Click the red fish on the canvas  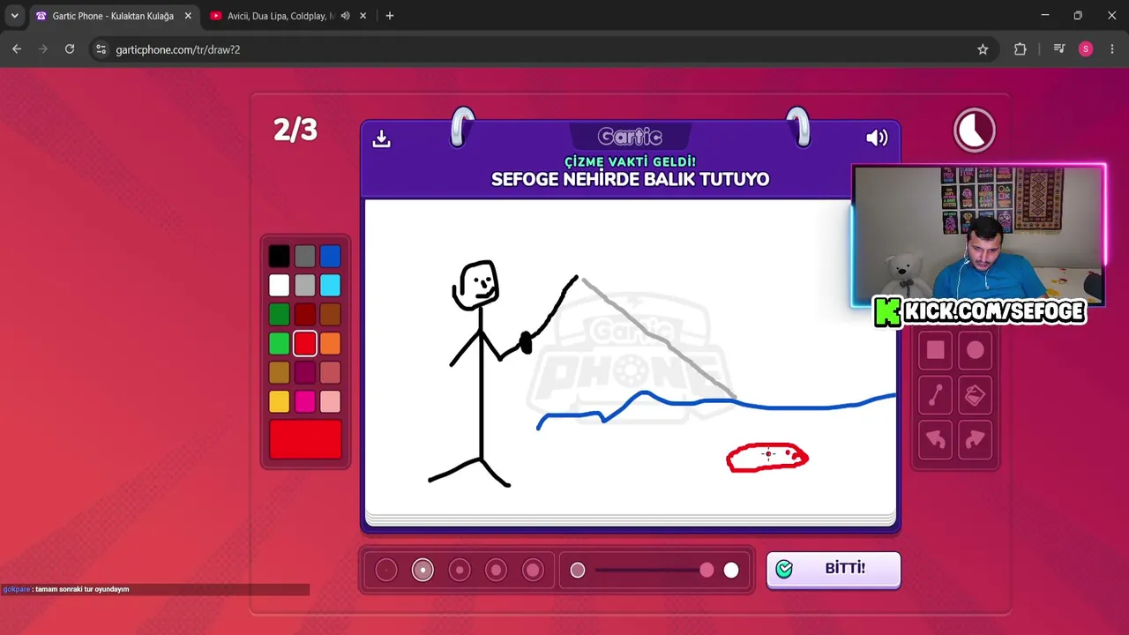[x=767, y=458]
